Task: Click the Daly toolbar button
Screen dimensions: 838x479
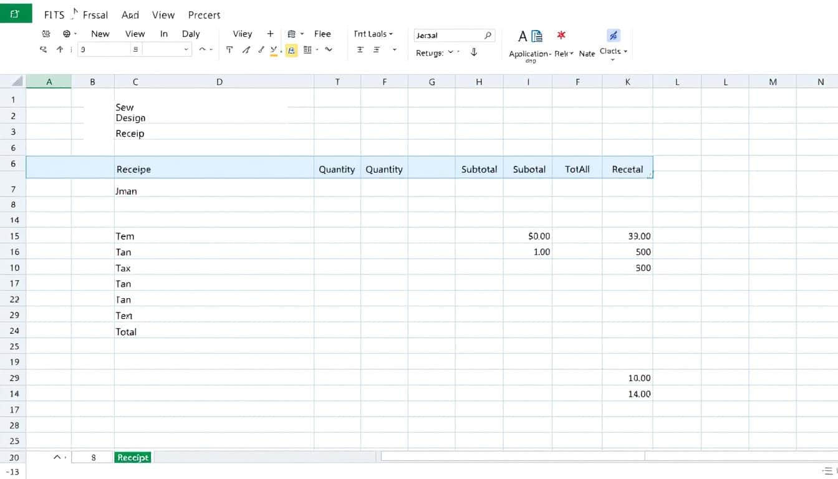Action: (x=191, y=34)
